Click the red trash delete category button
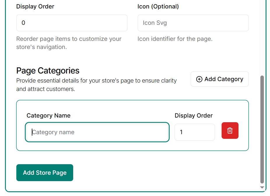The width and height of the screenshot is (270, 196). tap(230, 131)
